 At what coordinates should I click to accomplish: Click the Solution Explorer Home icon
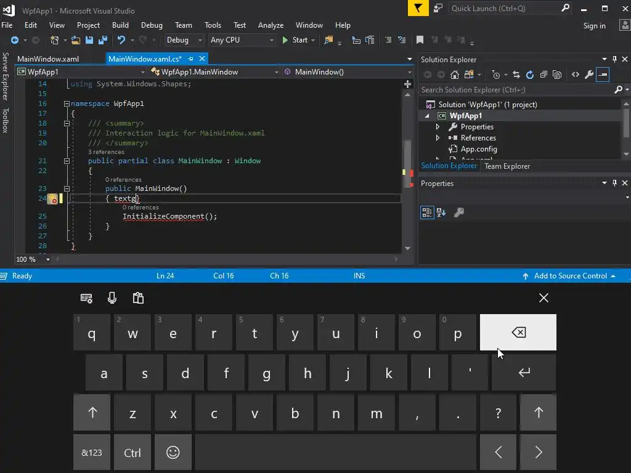(x=454, y=75)
